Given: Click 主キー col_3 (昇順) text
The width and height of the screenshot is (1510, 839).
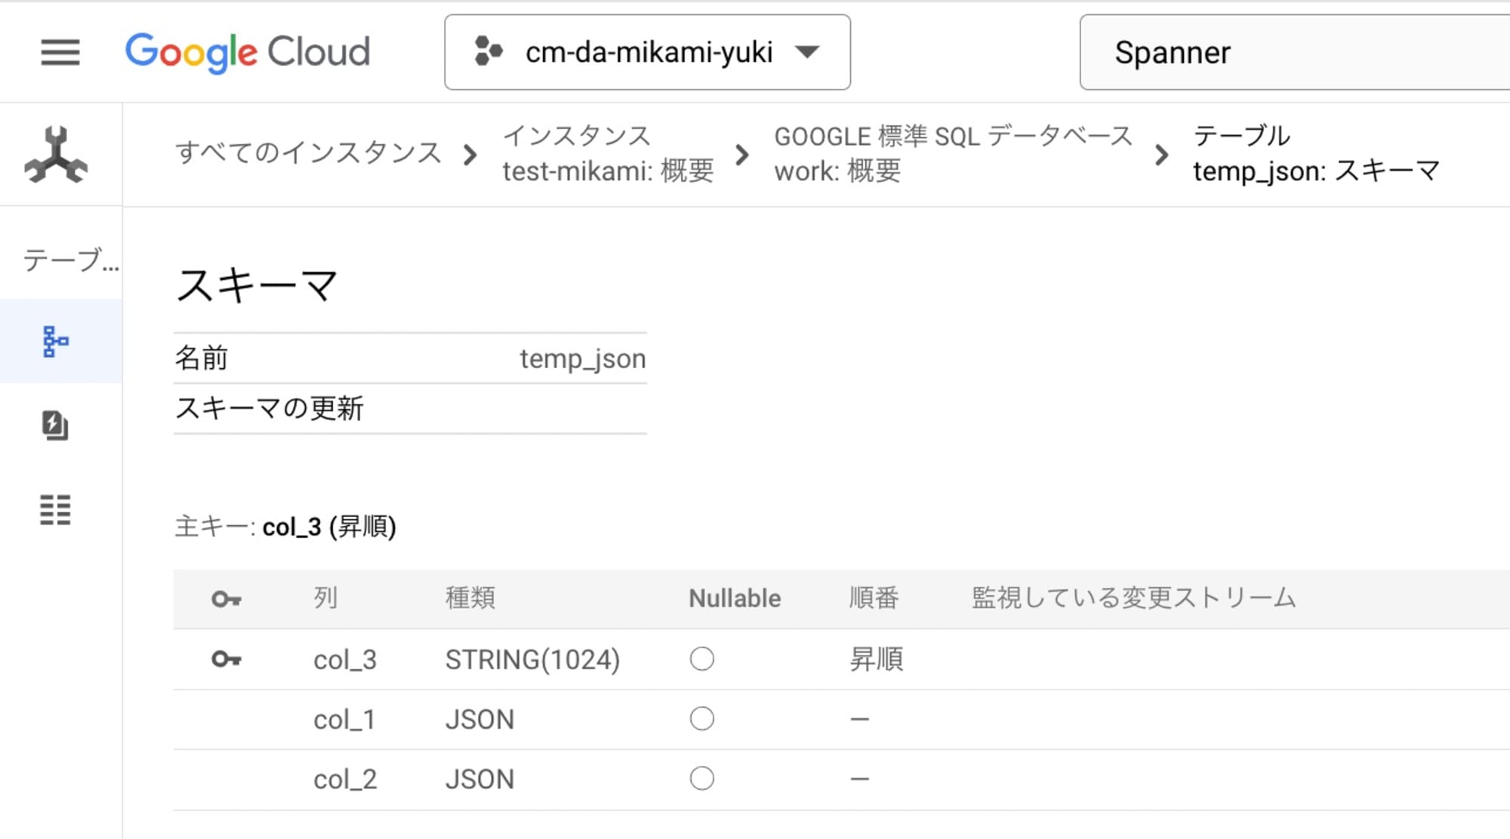Looking at the screenshot, I should 285,526.
